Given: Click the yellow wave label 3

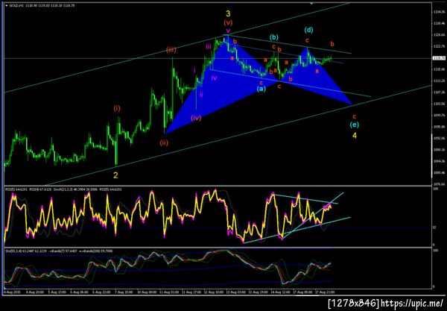Looking at the screenshot, I should pos(228,13).
